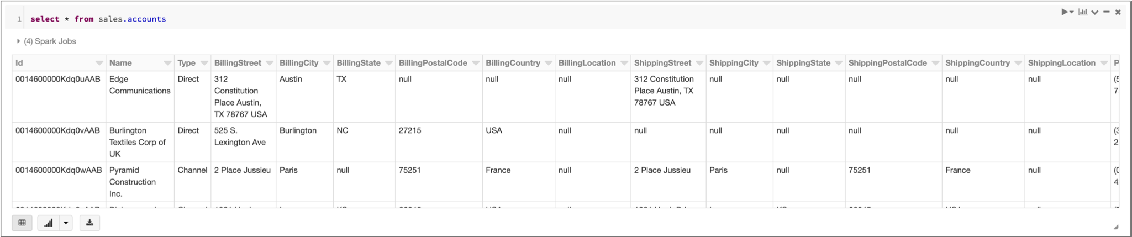Sort by the Name column arrow

[167, 63]
